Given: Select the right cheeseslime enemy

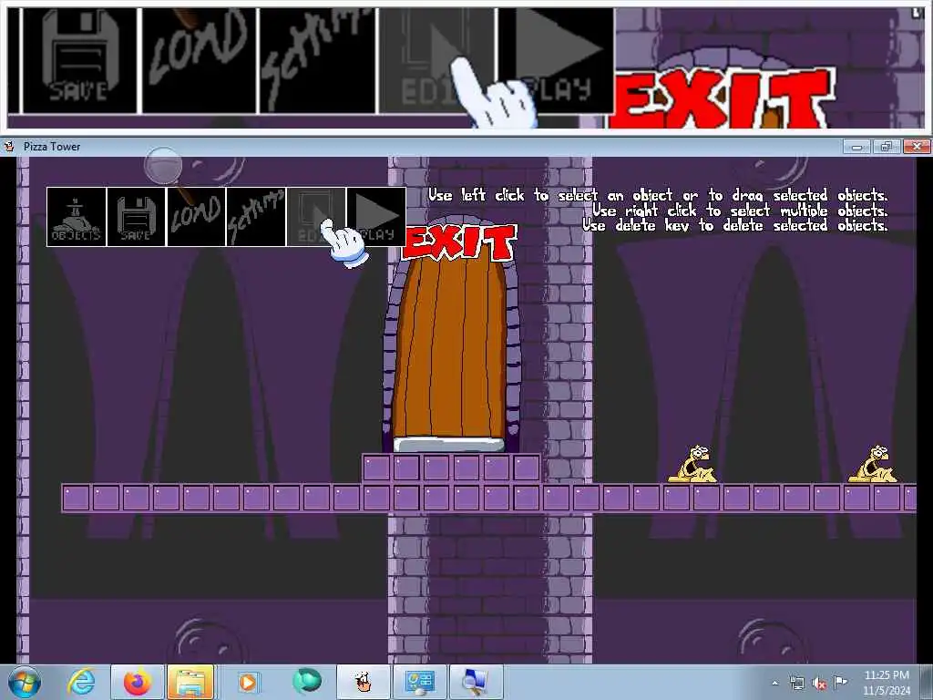Looking at the screenshot, I should pyautogui.click(x=872, y=464).
